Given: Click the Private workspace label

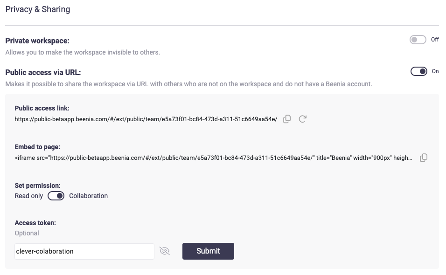Looking at the screenshot, I should [x=37, y=41].
